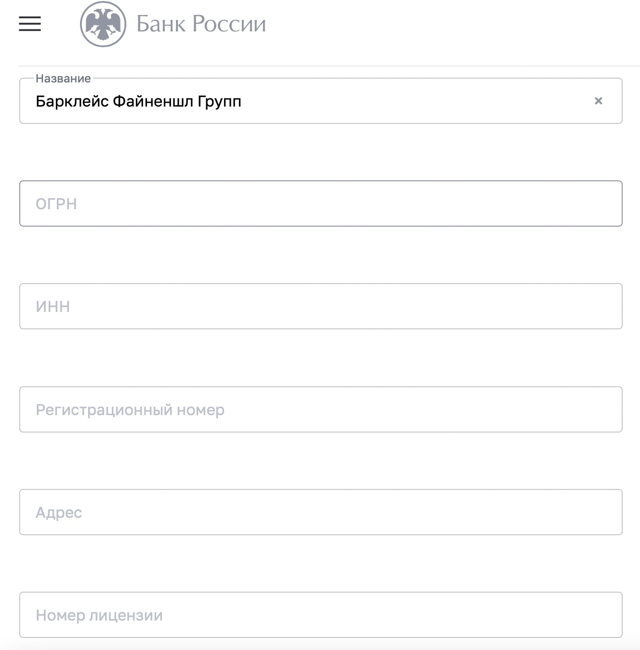Click the floating Название label
Screen dimensions: 640x650
point(63,79)
